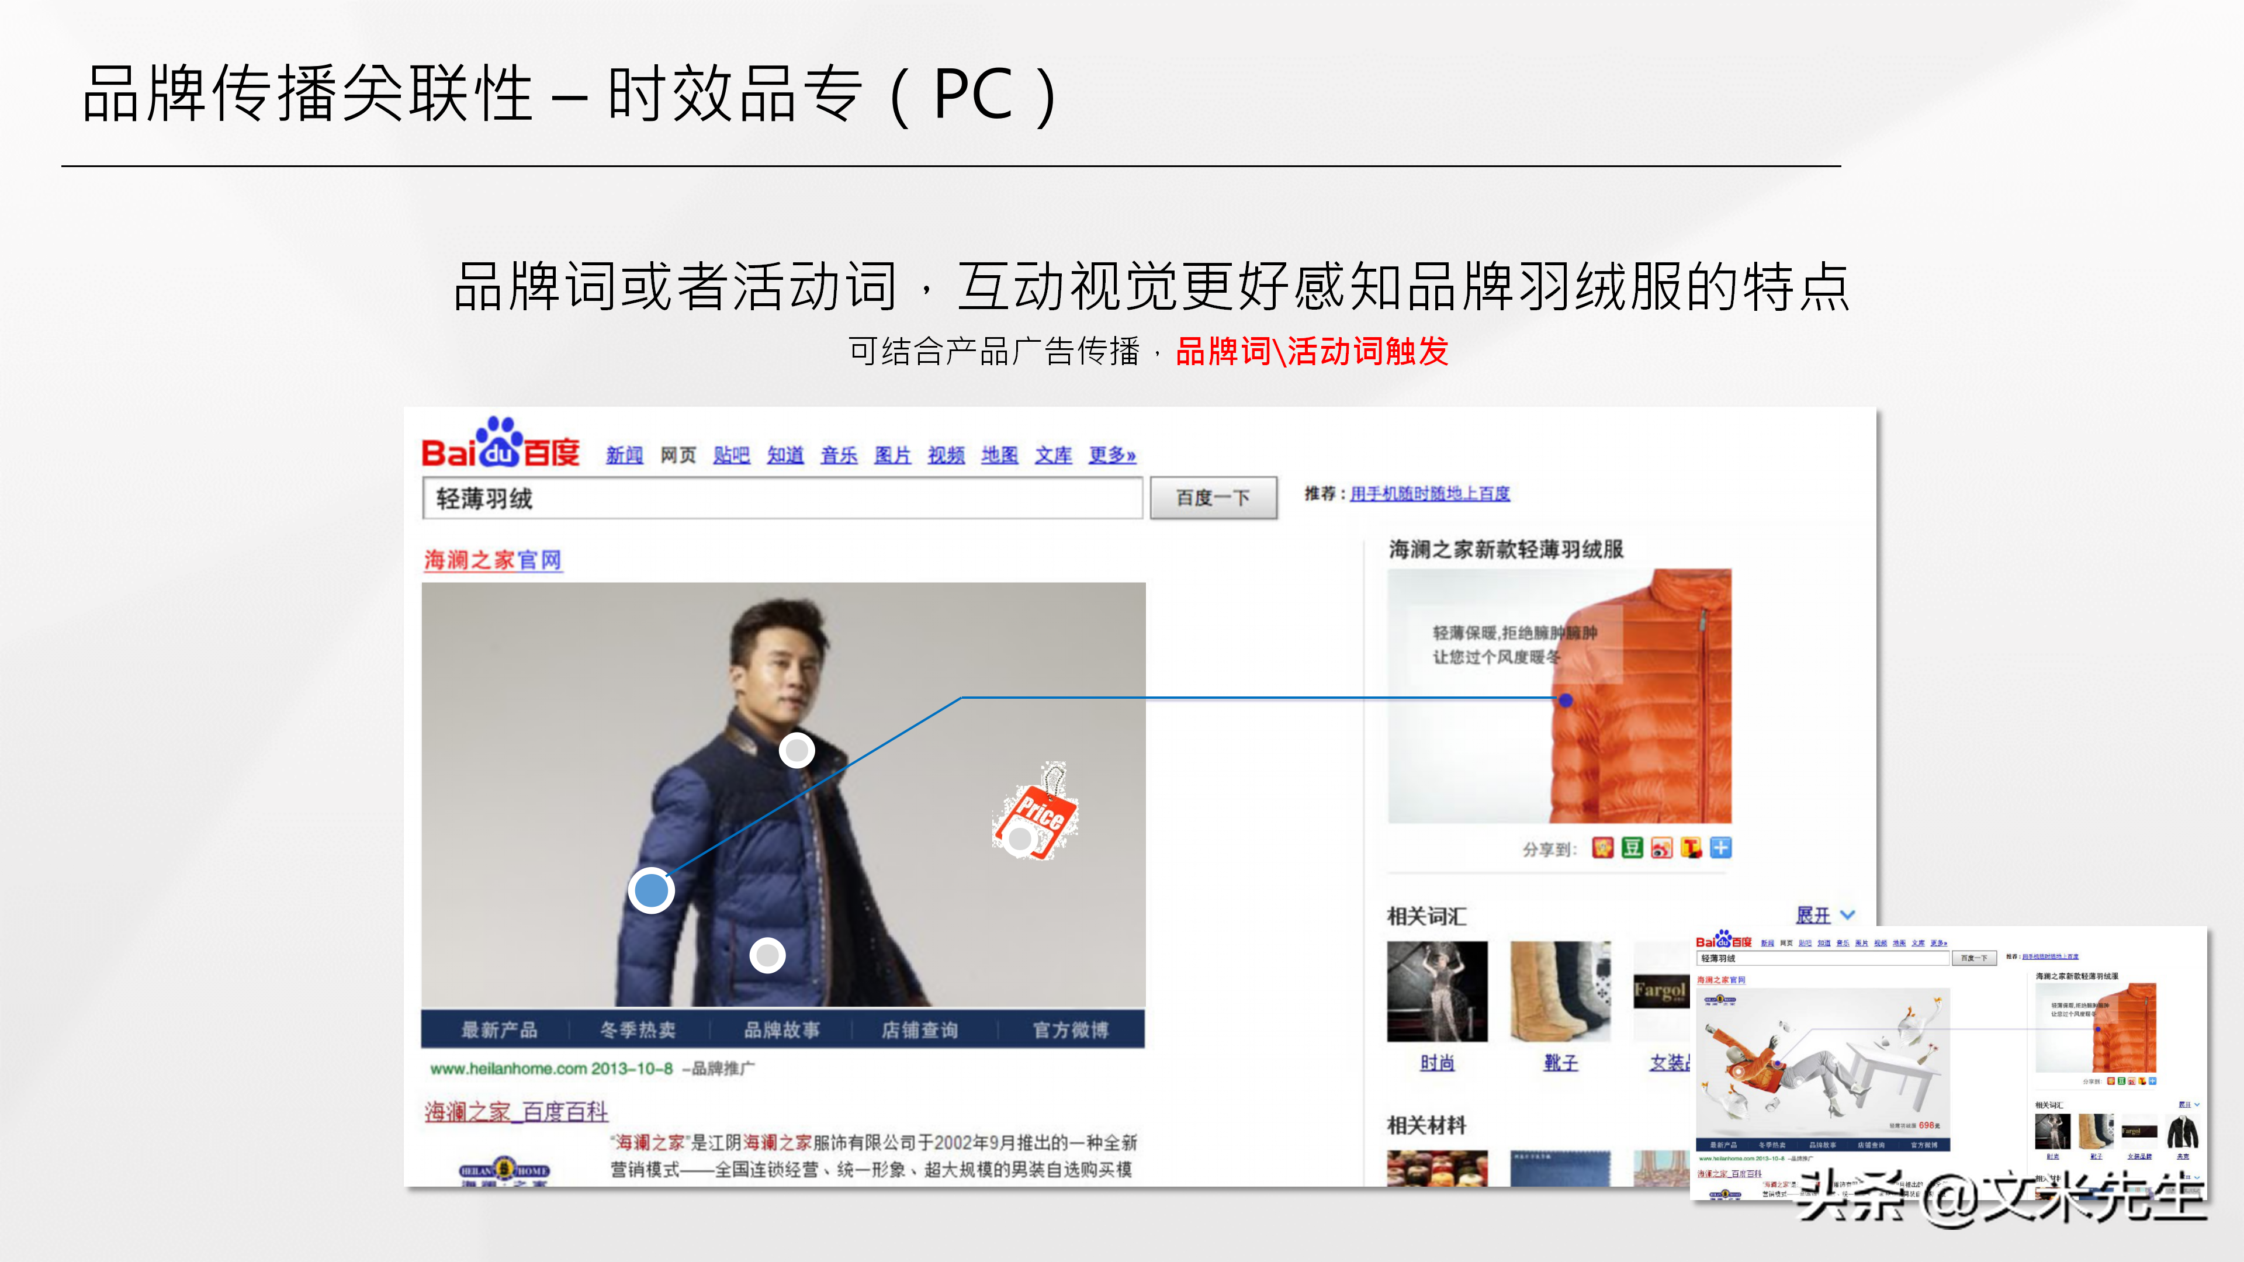Share to Tencent Weibo T icon
2244x1262 pixels.
[1691, 847]
